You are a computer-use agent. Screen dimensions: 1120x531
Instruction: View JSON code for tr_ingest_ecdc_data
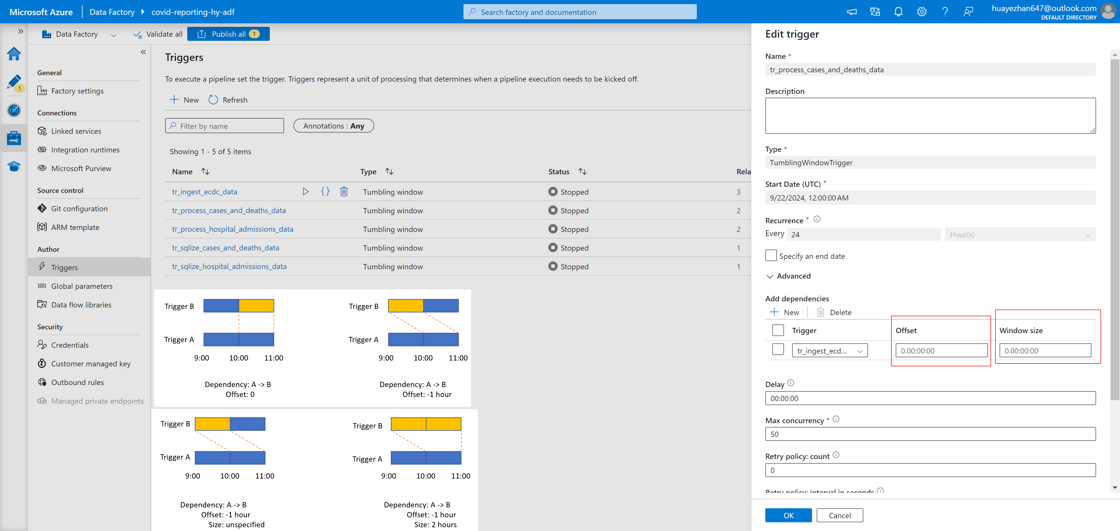tap(325, 192)
